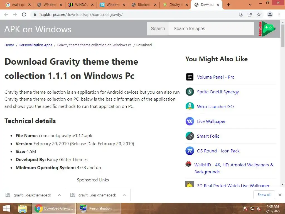Close the downloads bar

coord(280,195)
